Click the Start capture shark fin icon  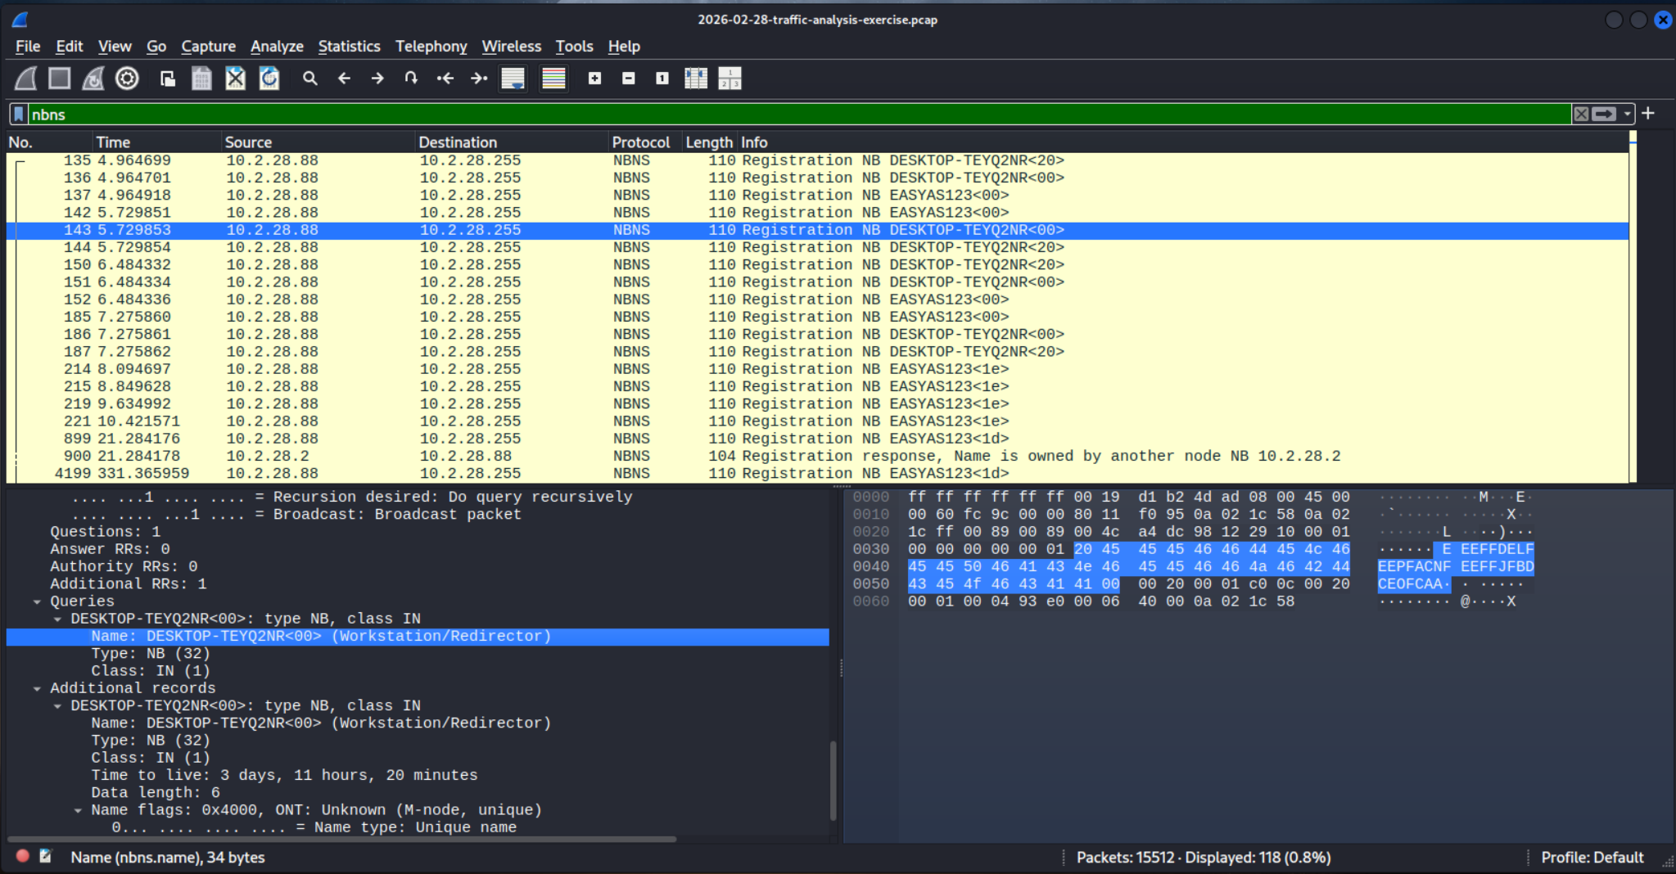tap(26, 79)
